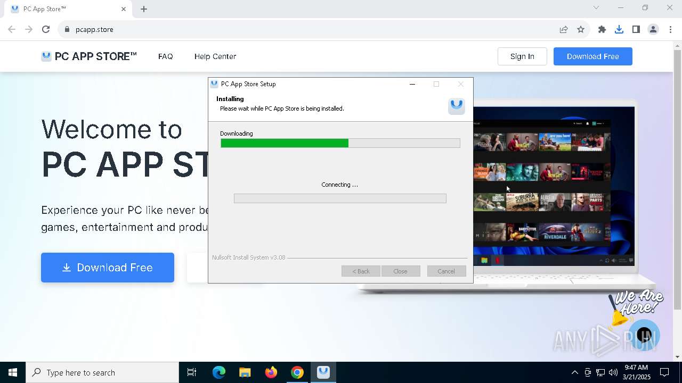Click the Sign In button
Screen dimensions: 682x383
(x=522, y=56)
